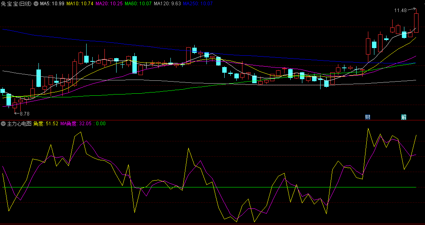Click the 11.48 high price label
The image size is (425, 225).
[401, 11]
